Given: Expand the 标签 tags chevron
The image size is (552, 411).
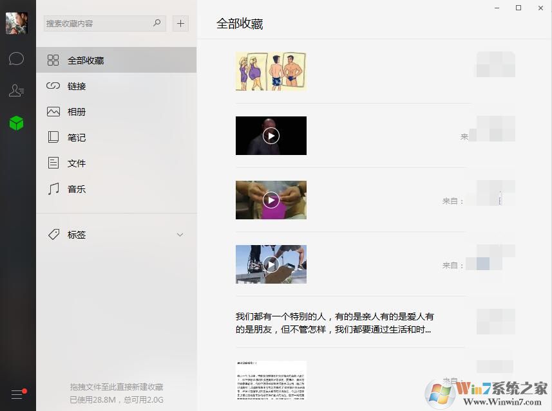Looking at the screenshot, I should coord(180,235).
